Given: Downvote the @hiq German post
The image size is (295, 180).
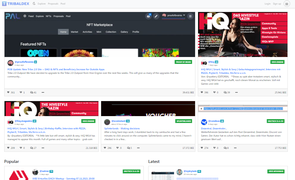Looking at the screenshot, I should [x=214, y=92].
